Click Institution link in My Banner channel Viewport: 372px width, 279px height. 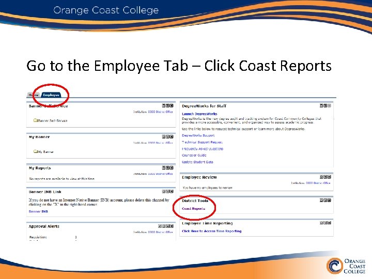click(160, 143)
